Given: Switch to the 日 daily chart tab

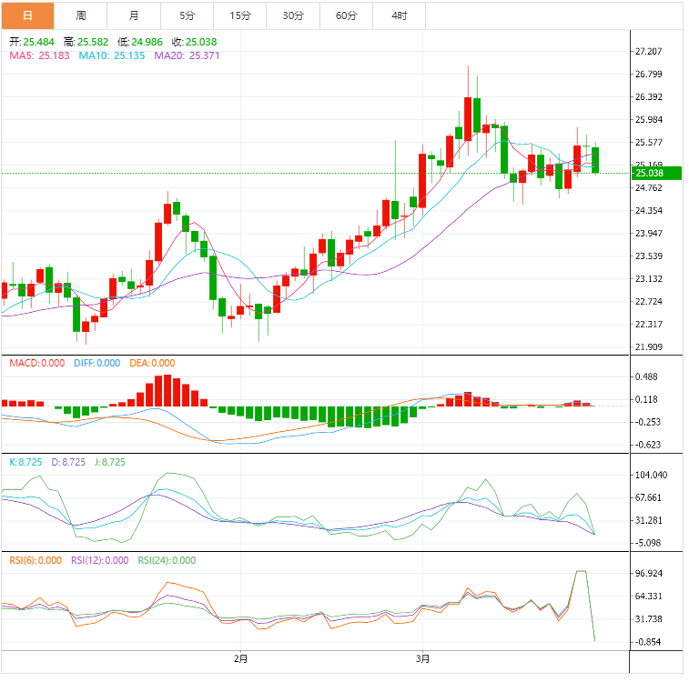Looking at the screenshot, I should pos(27,15).
